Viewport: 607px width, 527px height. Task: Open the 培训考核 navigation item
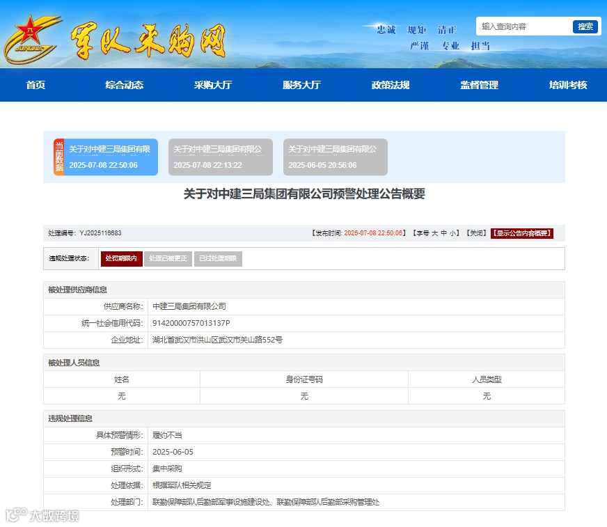tap(568, 85)
